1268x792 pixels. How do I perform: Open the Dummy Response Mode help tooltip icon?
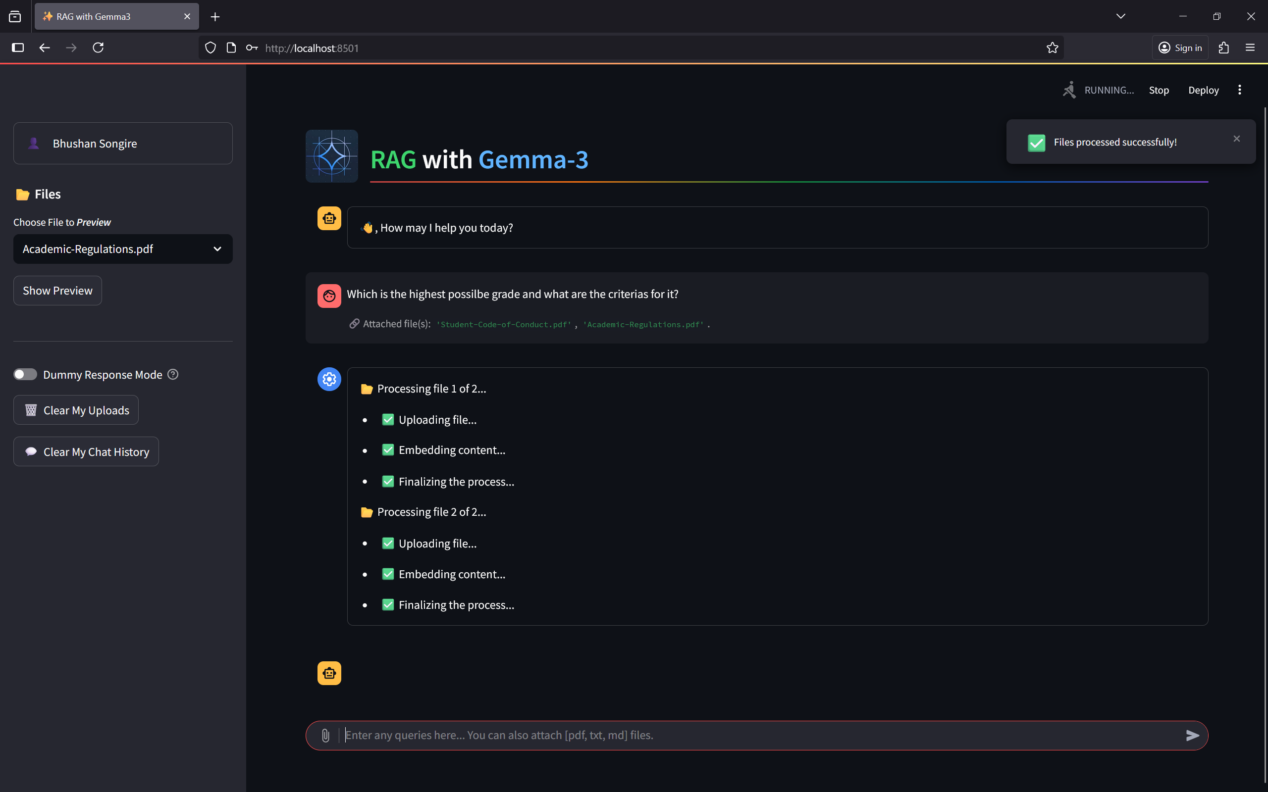click(173, 374)
